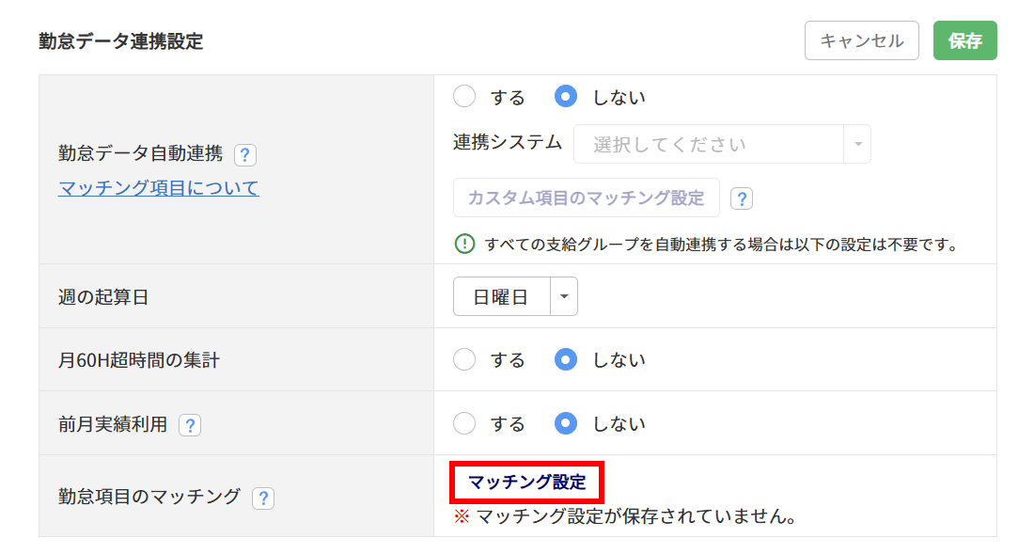Open help icon beside 勤怠データ自動連携
The image size is (1034, 554).
[244, 155]
